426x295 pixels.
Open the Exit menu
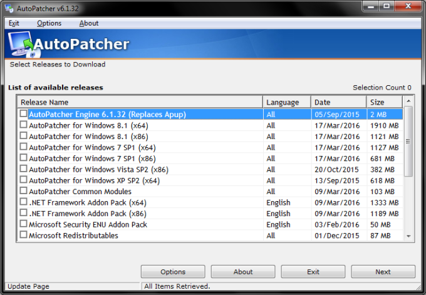(14, 23)
